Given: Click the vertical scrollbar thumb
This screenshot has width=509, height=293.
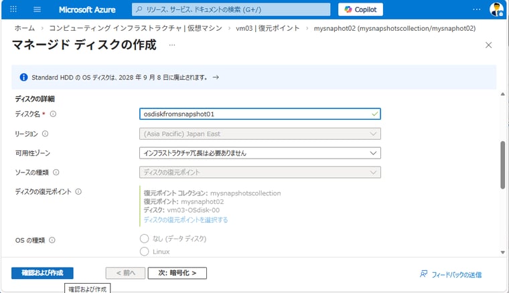Looking at the screenshot, I should coord(502,165).
